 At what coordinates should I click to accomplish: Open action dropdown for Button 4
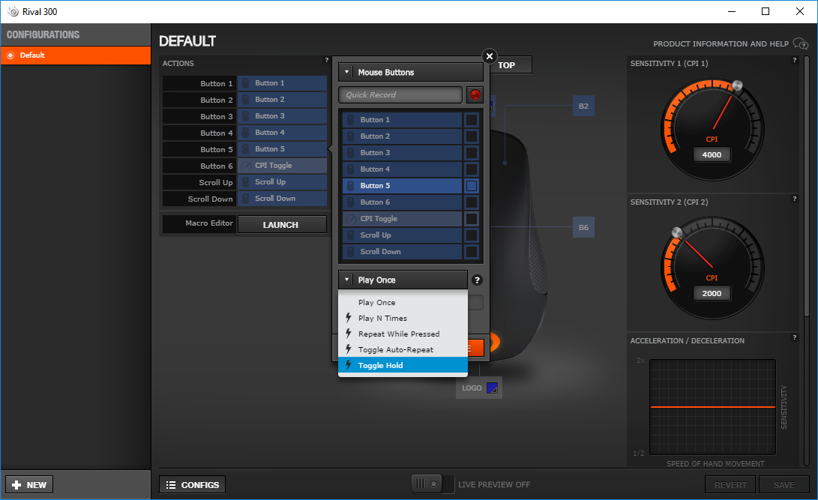tap(282, 133)
